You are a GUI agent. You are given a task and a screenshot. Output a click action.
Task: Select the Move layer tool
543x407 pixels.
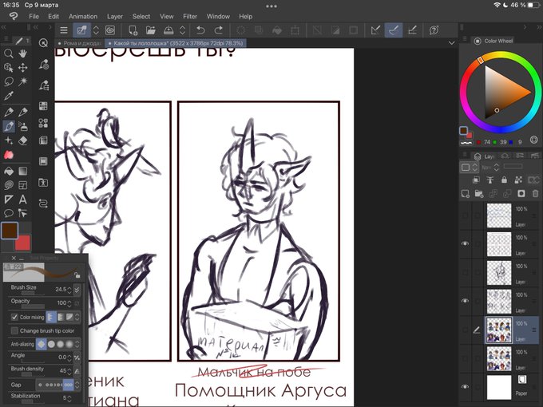pos(23,68)
